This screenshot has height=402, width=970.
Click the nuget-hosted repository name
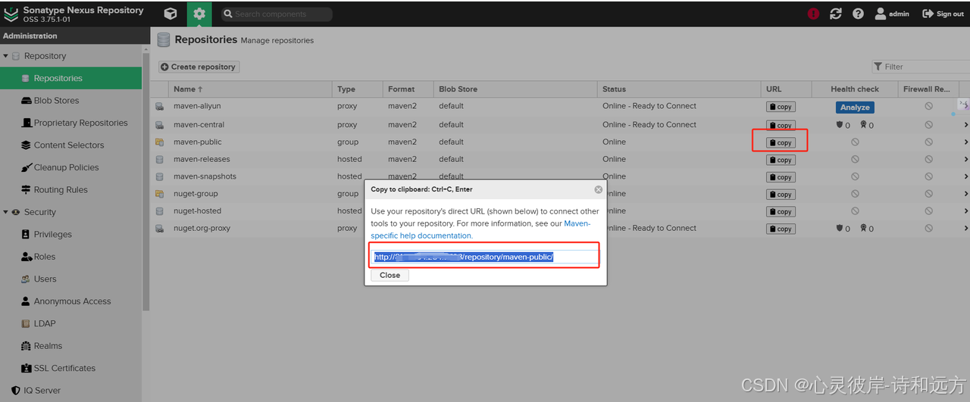coord(197,211)
